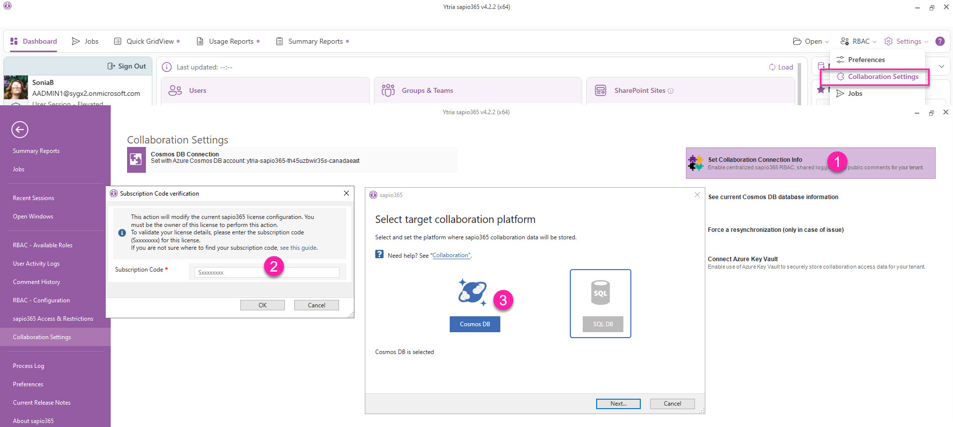Click the Groups & Teams tile icon

[x=388, y=90]
